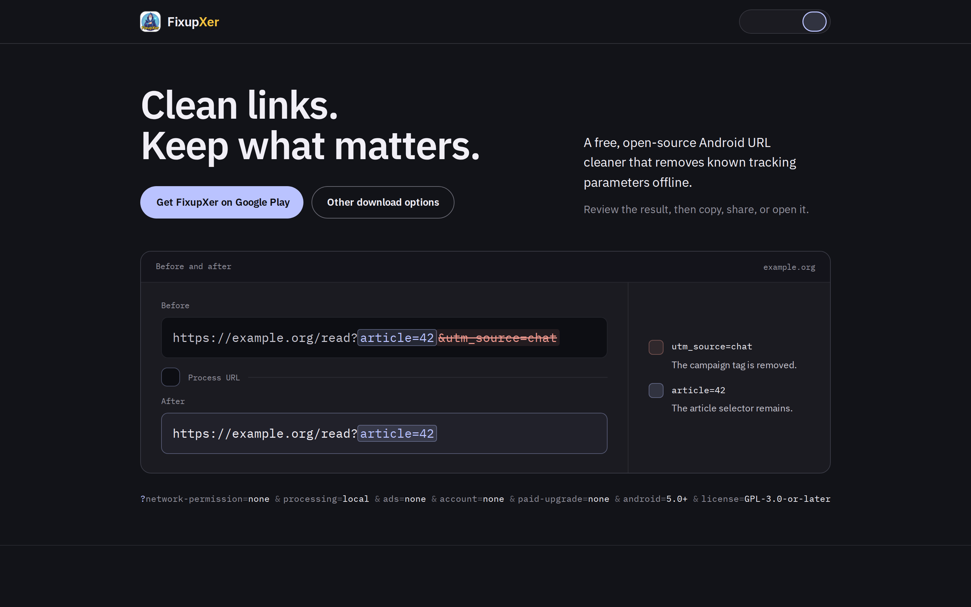Select the article=42 chip in After URL
The height and width of the screenshot is (607, 971).
coord(397,434)
